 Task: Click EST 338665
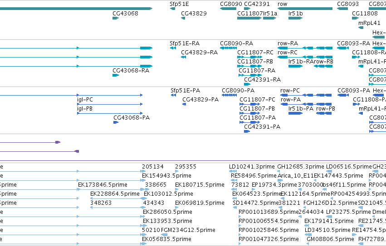[x=156, y=185]
